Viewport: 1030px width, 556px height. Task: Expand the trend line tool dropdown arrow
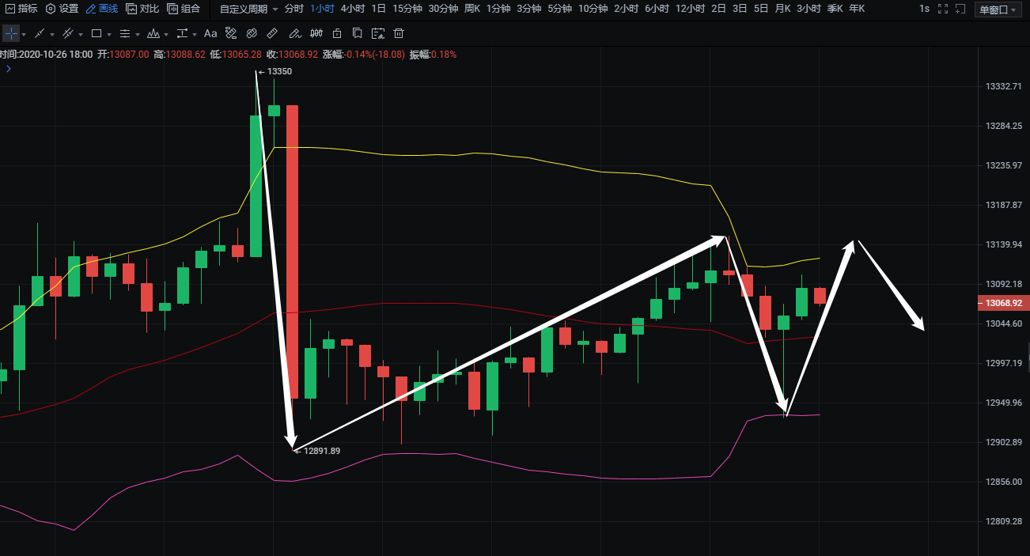click(52, 35)
